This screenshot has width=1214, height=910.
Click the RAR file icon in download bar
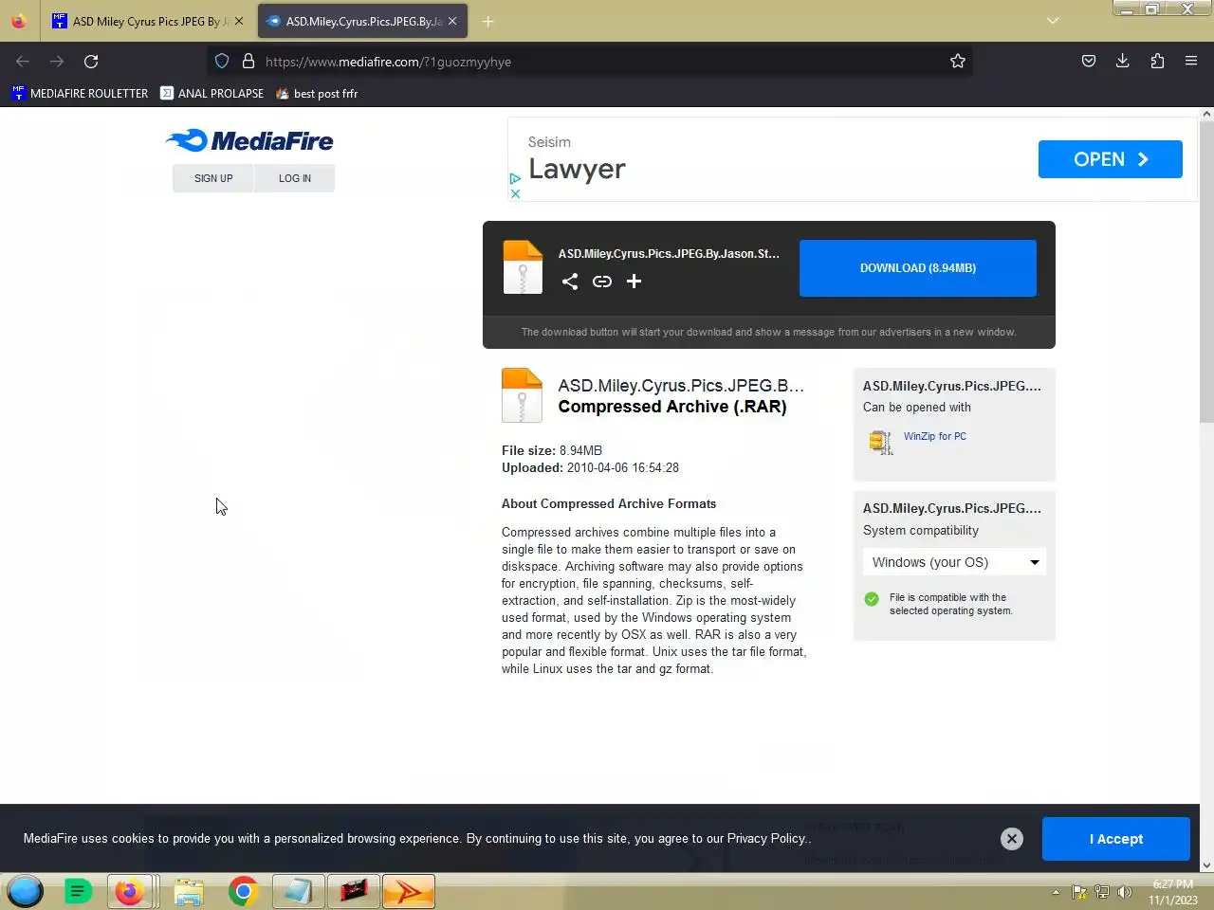pyautogui.click(x=523, y=267)
